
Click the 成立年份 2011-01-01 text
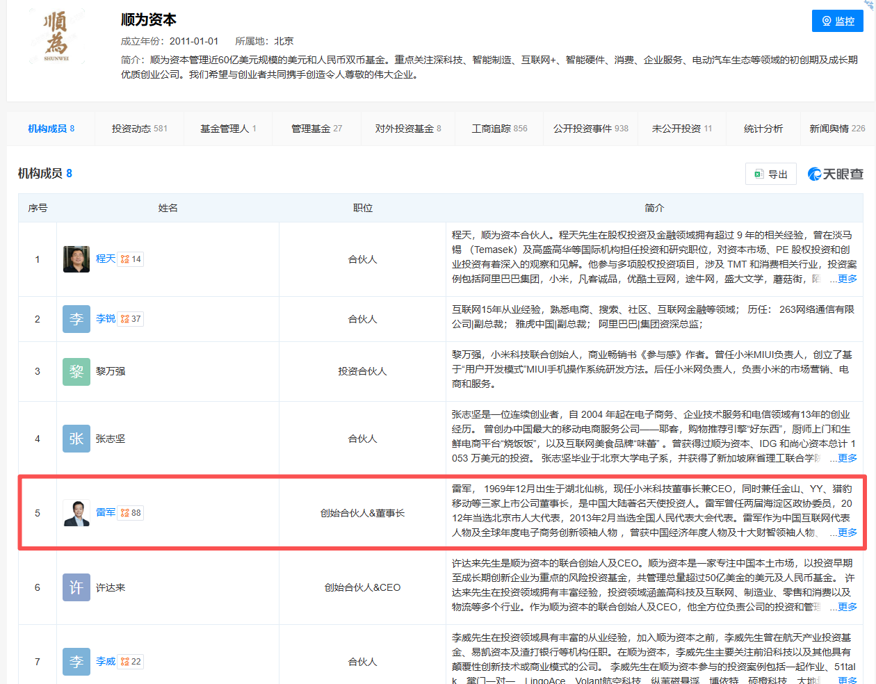click(x=170, y=41)
